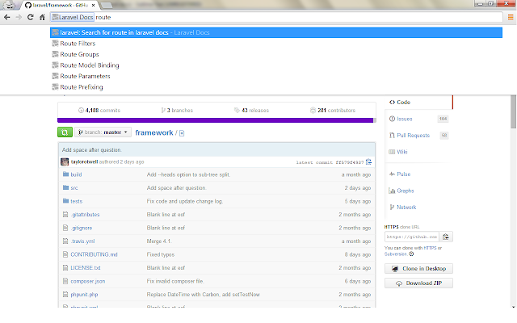Click the purple language statistics bar

coord(216,120)
